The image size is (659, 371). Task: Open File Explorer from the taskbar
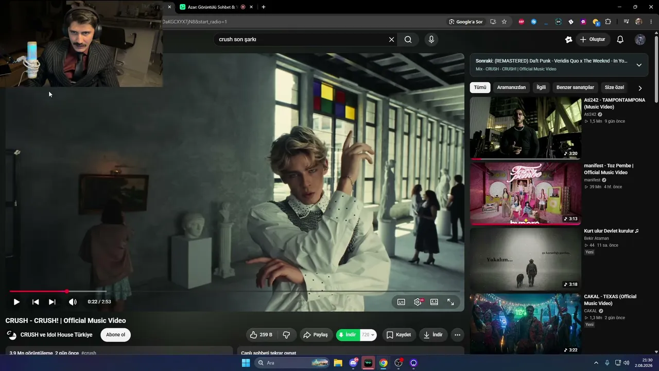(x=338, y=363)
